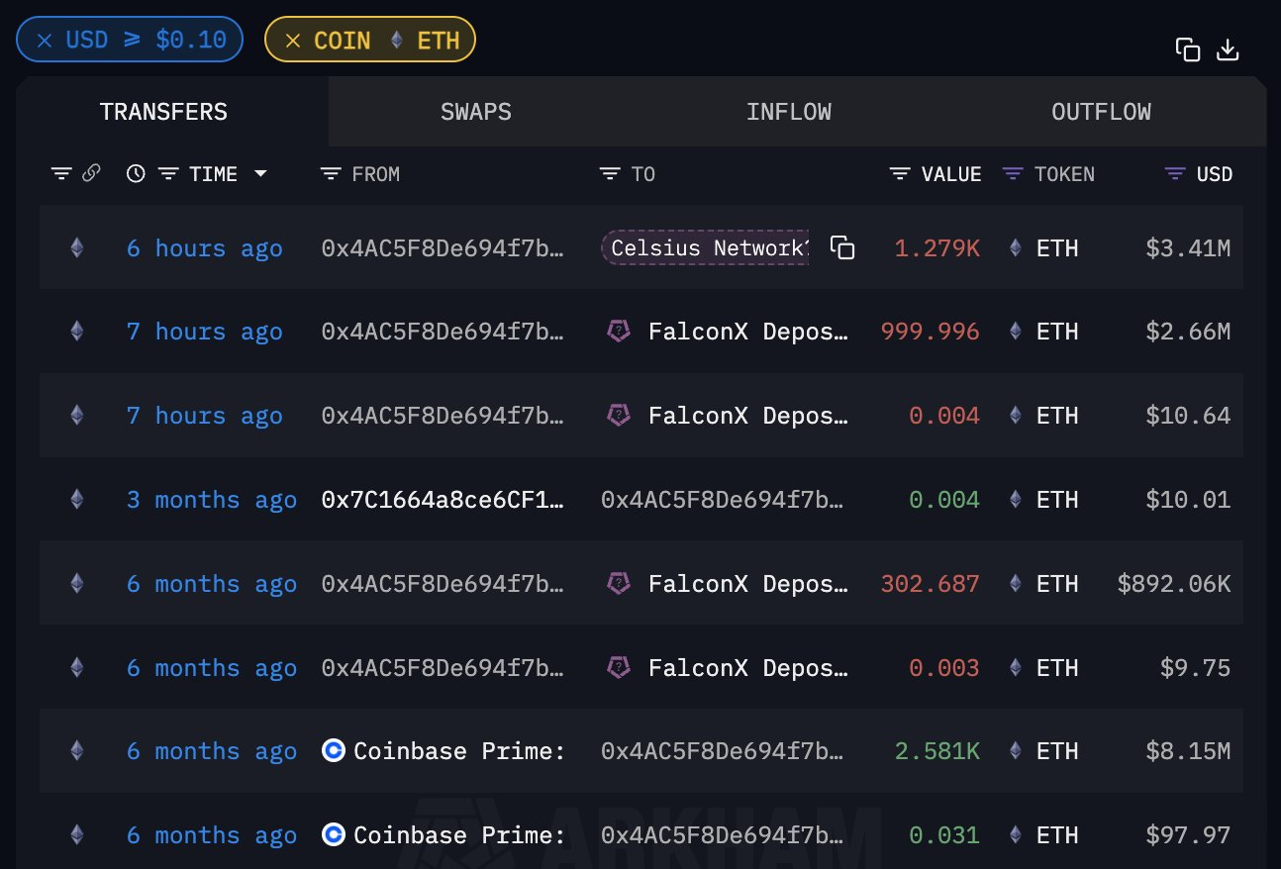Select the TRANSFERS tab

click(163, 112)
